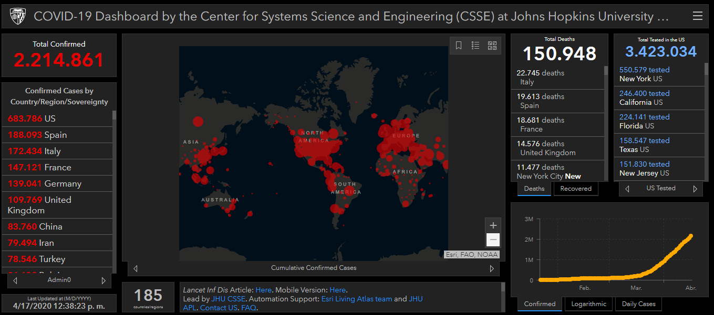The height and width of the screenshot is (315, 714).
Task: Open Esri Living Atlas team link
Action: click(357, 299)
